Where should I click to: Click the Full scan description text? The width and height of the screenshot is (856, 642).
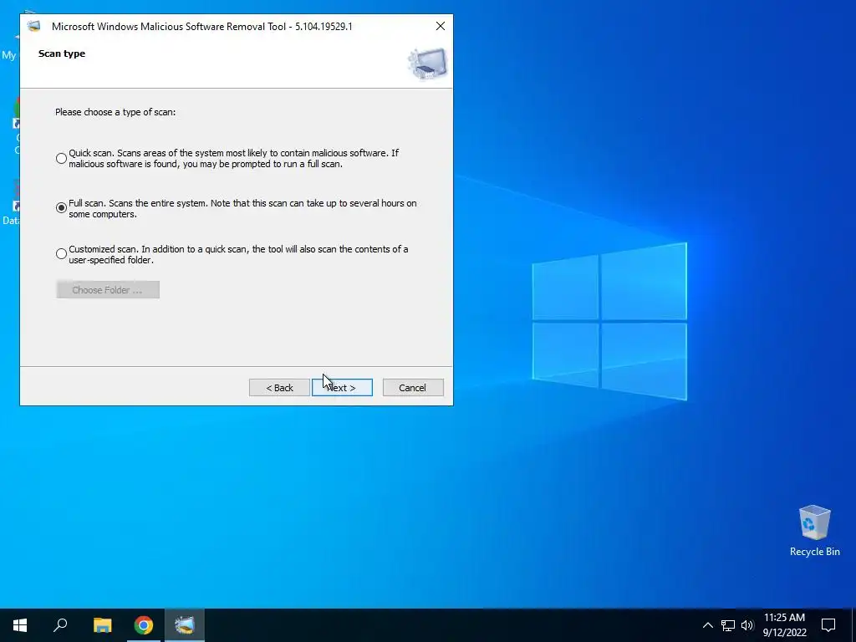243,208
